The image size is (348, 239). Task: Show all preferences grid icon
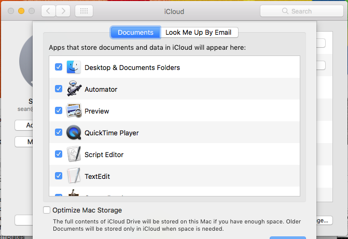[x=85, y=11]
